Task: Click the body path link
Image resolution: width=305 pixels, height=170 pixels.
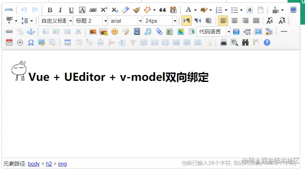Action: click(34, 164)
